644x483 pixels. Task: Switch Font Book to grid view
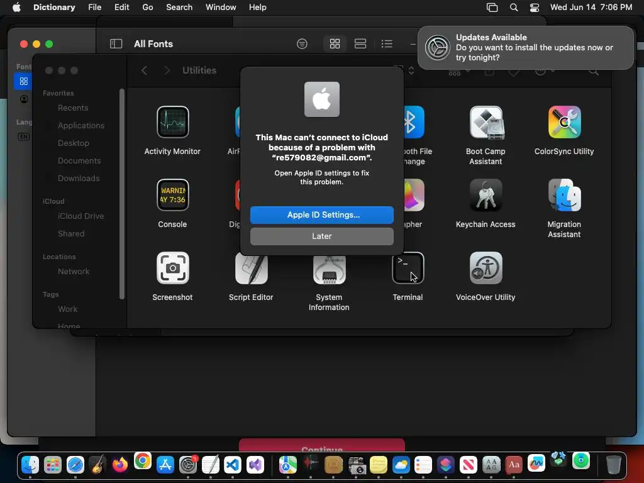pos(335,43)
